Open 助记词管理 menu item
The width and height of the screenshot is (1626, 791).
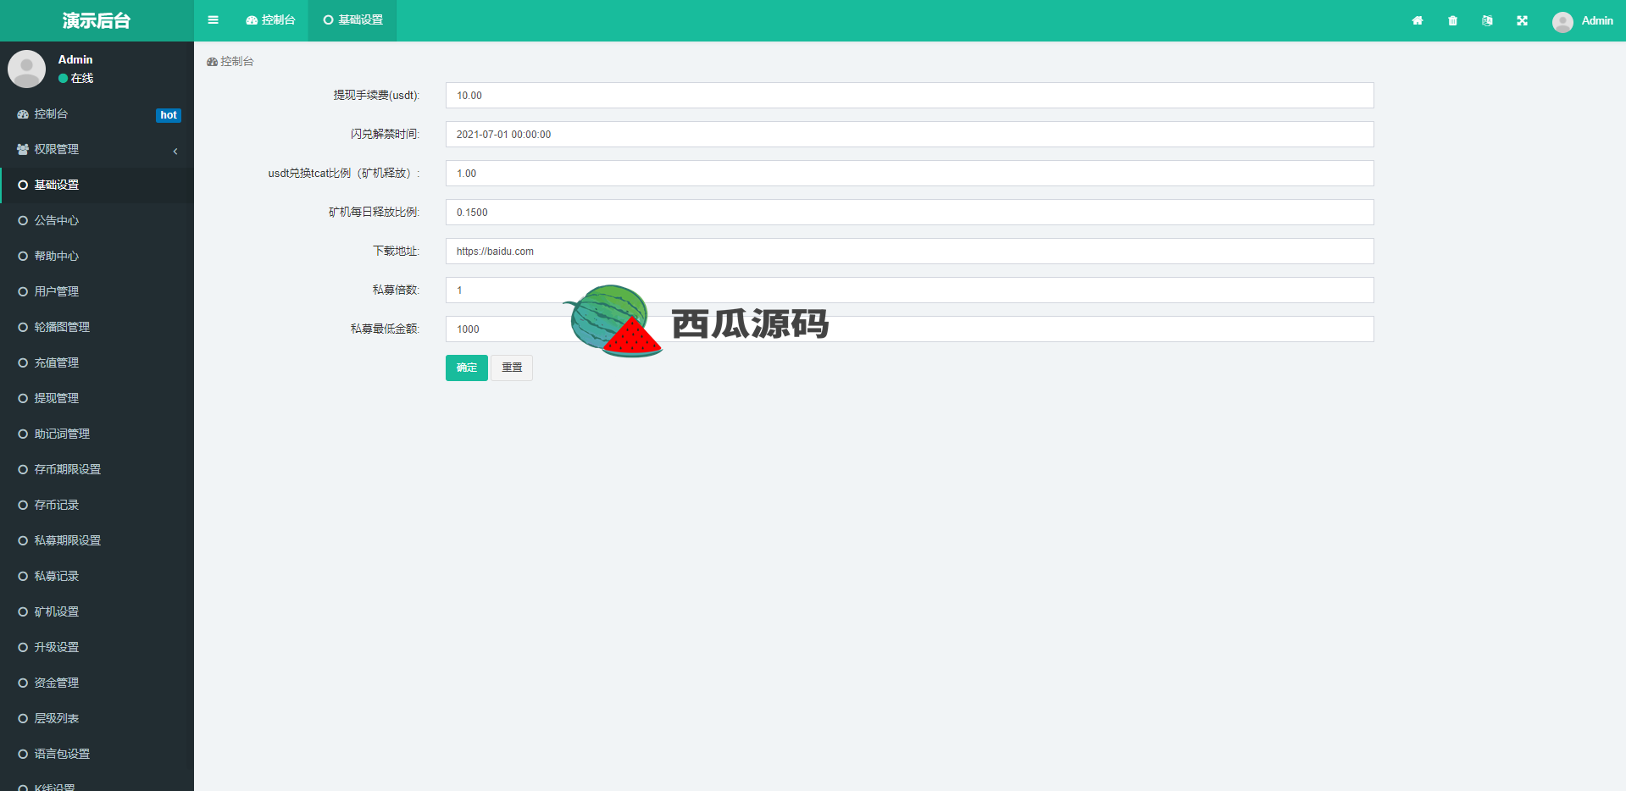click(x=97, y=434)
